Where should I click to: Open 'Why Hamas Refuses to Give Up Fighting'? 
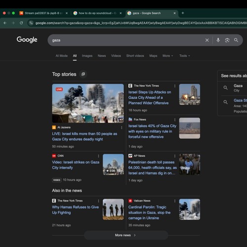click(76, 210)
